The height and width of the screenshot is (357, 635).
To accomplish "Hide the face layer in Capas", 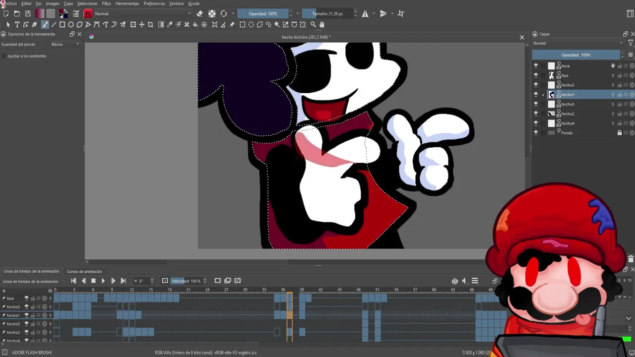I will click(x=535, y=75).
